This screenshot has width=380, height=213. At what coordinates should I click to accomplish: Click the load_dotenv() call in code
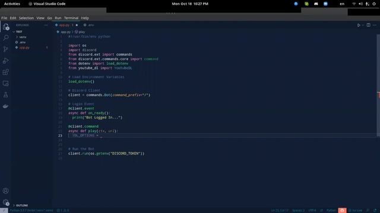pyautogui.click(x=81, y=82)
